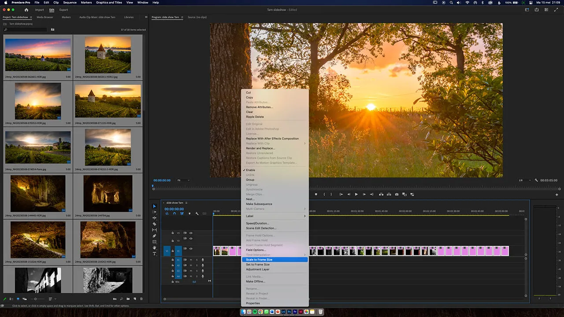
Task: Select the Razor tool in the toolbox
Action: click(154, 224)
